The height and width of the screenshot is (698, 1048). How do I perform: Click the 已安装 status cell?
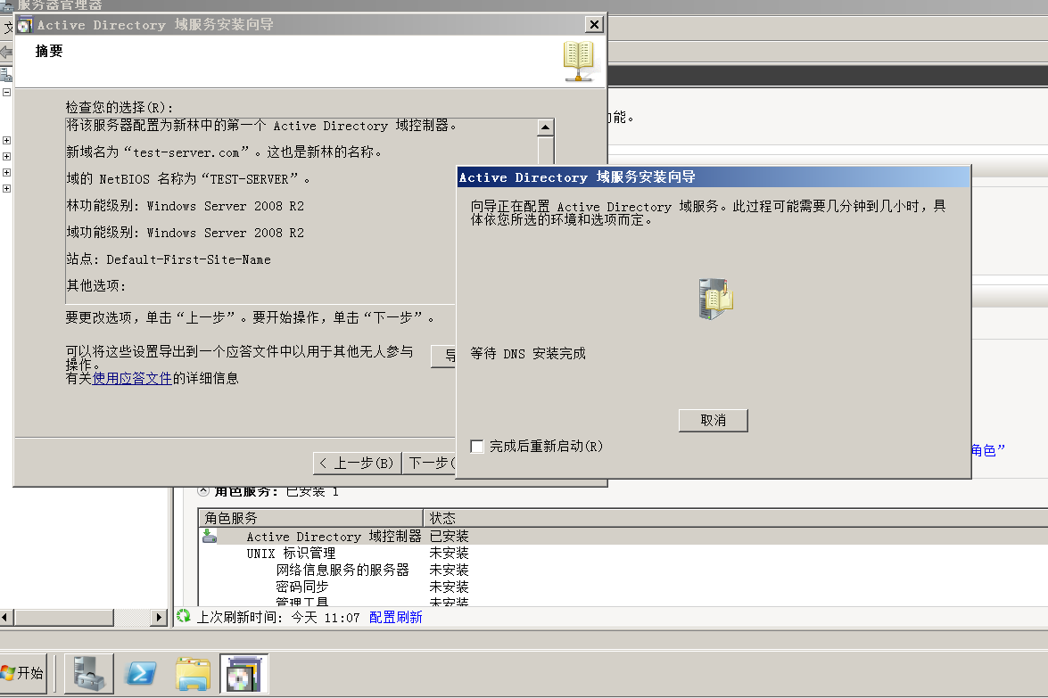pos(450,537)
